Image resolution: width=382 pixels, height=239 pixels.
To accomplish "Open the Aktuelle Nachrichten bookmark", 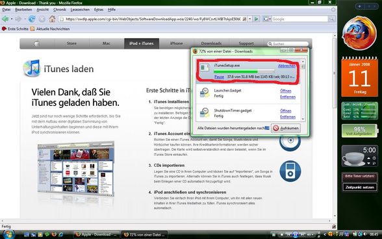I will pos(50,29).
